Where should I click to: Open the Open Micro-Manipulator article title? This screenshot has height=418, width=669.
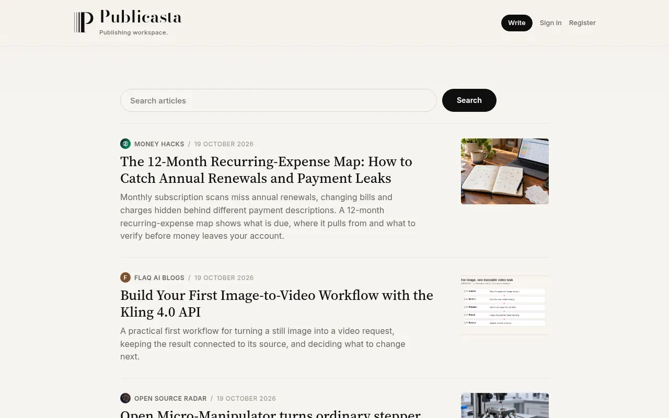click(270, 413)
